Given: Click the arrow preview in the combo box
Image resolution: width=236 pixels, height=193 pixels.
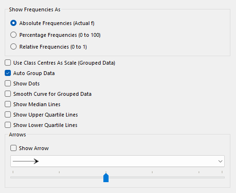Looking at the screenshot, I should 25,161.
